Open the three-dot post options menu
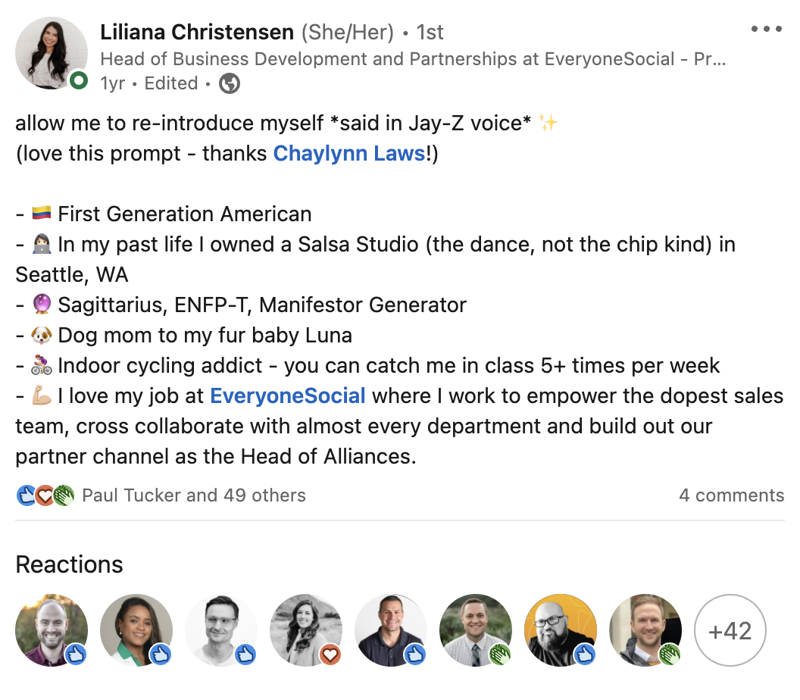 point(766,30)
